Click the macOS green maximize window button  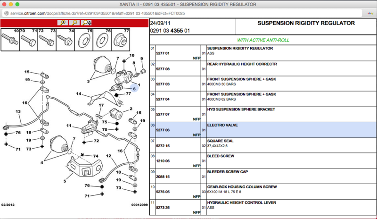click(x=17, y=4)
